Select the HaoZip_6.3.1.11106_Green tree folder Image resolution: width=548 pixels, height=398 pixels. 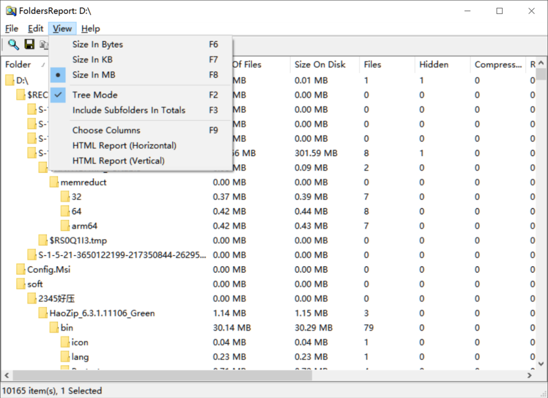click(102, 313)
